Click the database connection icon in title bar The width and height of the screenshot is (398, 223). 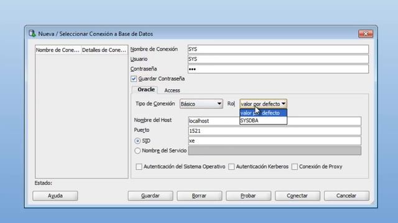[x=32, y=33]
